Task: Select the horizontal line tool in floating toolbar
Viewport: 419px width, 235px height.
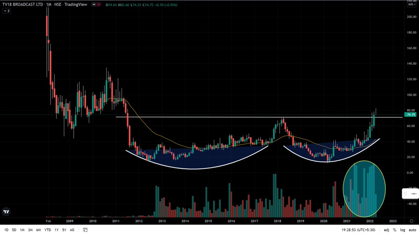Action: click(414, 193)
